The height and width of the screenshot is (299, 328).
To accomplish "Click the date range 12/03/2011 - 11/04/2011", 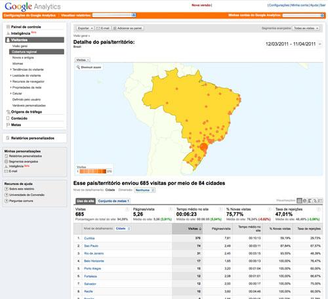I will (x=291, y=44).
